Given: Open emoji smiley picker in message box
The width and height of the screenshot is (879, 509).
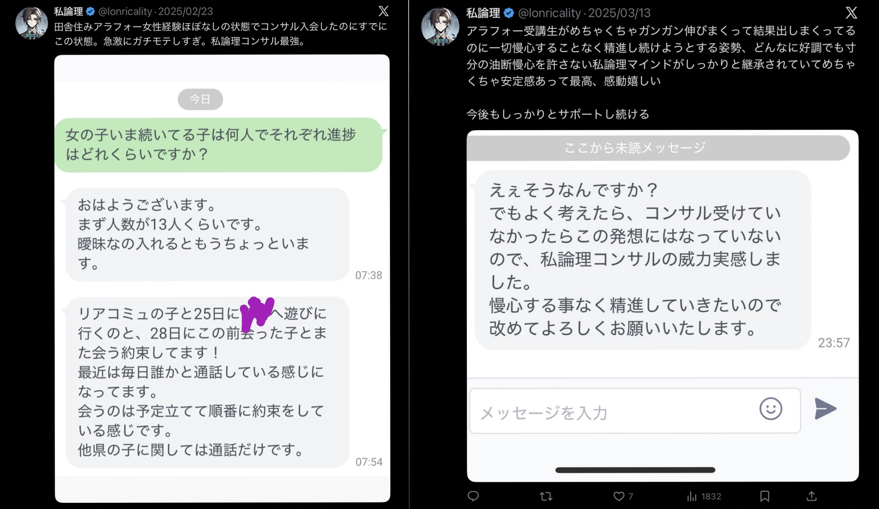Looking at the screenshot, I should click(771, 409).
